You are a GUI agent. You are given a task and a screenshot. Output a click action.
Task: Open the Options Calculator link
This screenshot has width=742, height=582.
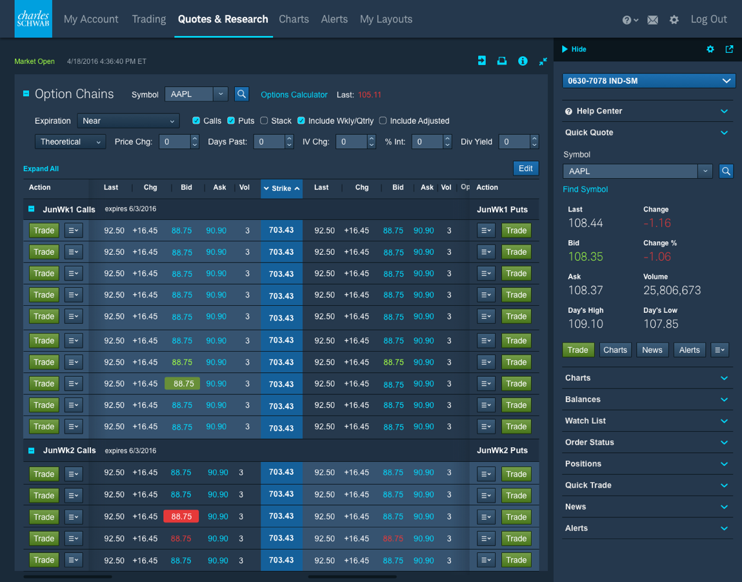point(294,95)
